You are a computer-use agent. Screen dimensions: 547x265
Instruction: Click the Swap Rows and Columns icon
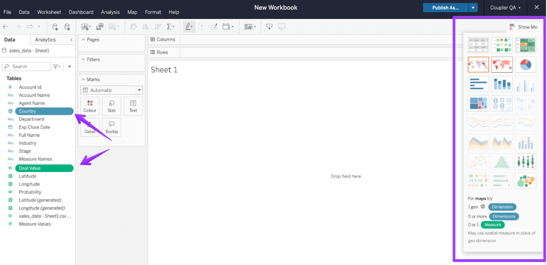pos(133,27)
